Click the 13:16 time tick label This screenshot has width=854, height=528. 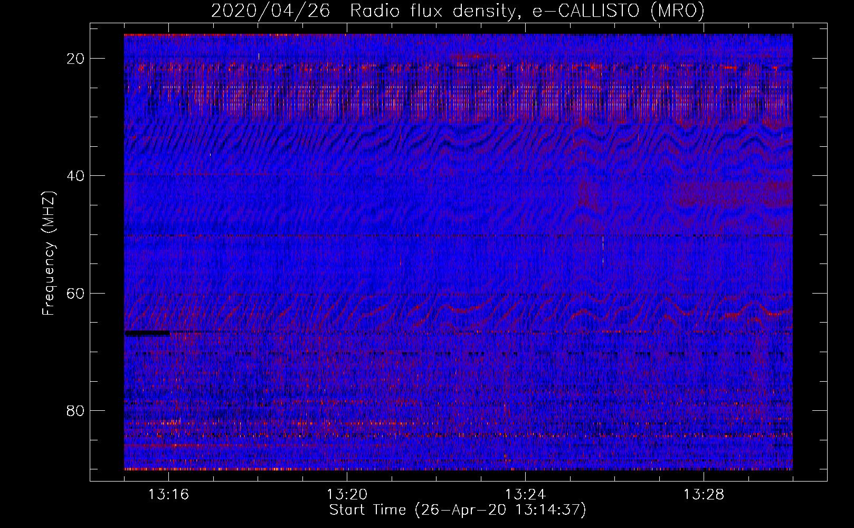click(x=168, y=495)
